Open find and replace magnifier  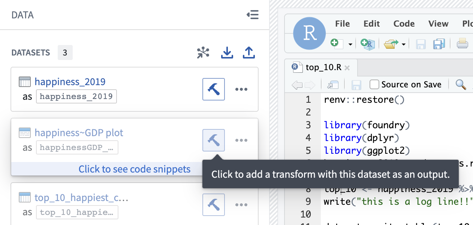[x=461, y=84]
